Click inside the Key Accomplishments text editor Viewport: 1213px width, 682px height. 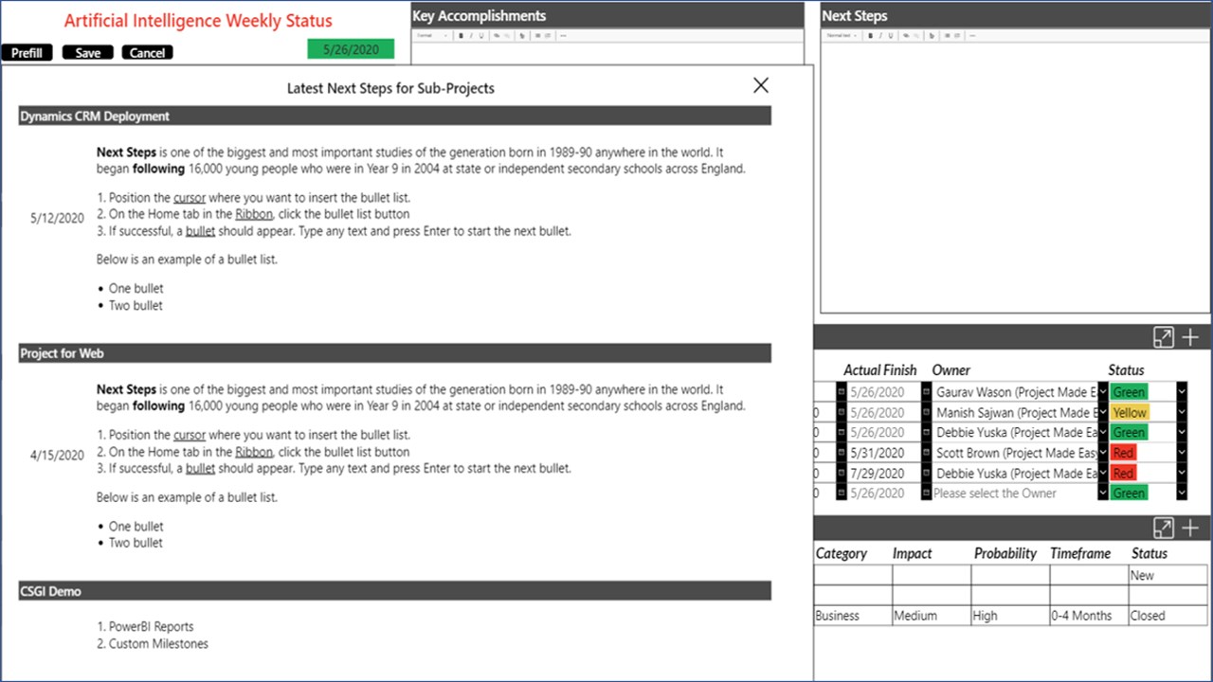pyautogui.click(x=607, y=53)
